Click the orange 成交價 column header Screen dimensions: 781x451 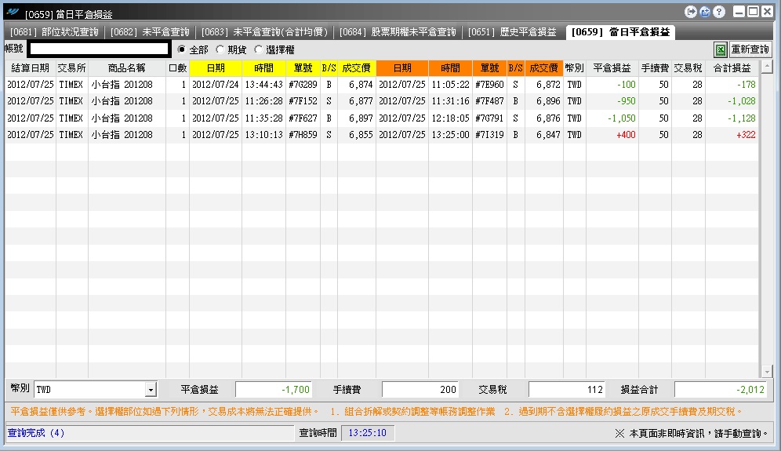pos(544,68)
